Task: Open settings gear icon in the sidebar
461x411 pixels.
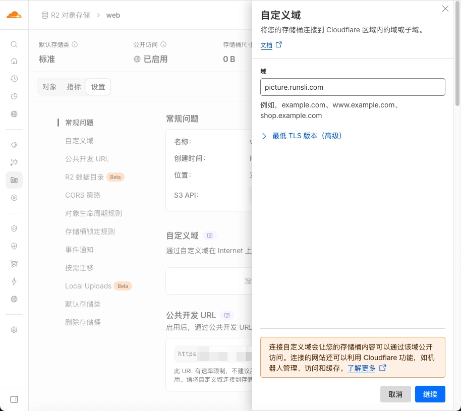Action: click(x=14, y=330)
